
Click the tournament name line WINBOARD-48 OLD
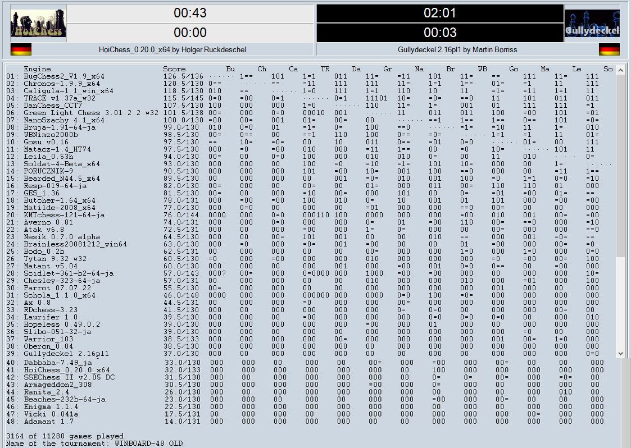coord(94,443)
